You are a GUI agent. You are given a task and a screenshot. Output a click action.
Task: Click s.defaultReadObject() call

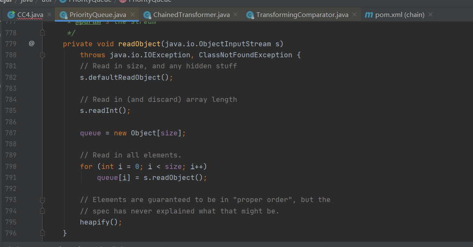(124, 77)
